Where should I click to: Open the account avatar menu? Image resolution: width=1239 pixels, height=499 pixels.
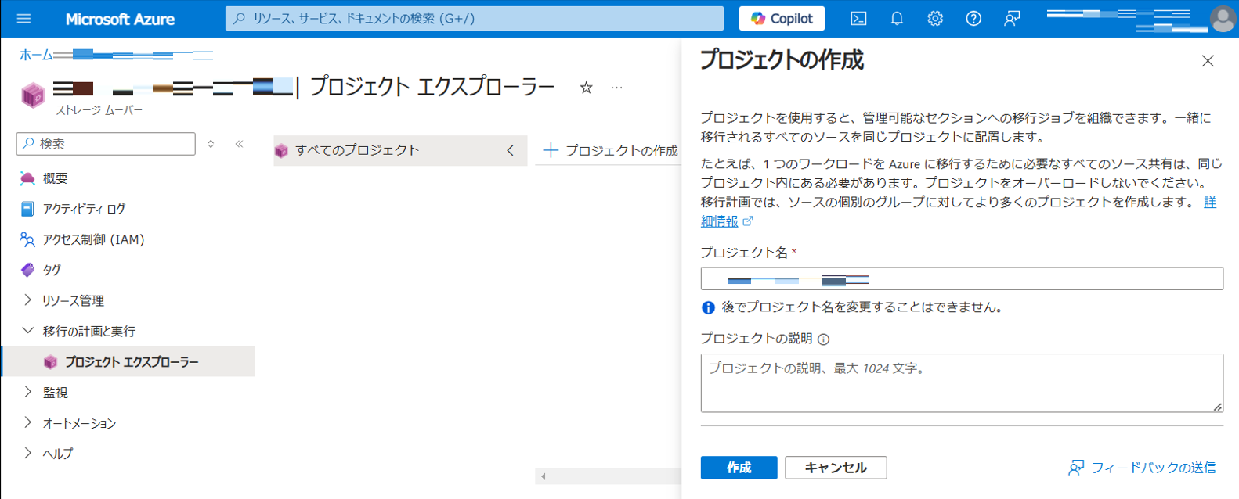(1222, 18)
